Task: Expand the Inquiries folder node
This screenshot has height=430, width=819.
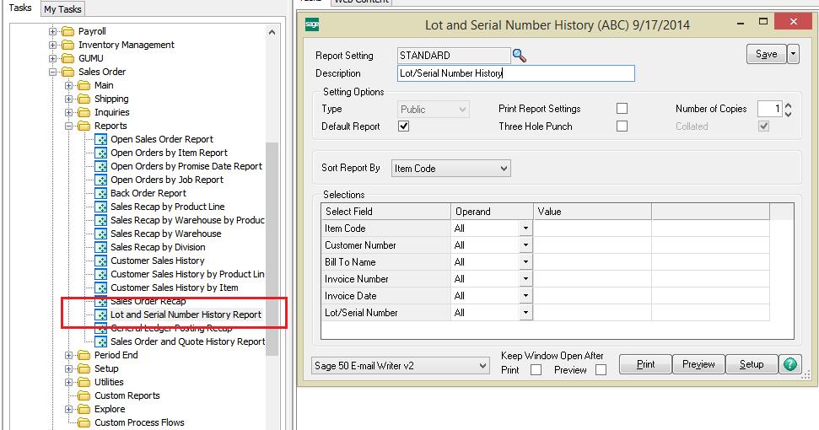Action: coord(69,112)
